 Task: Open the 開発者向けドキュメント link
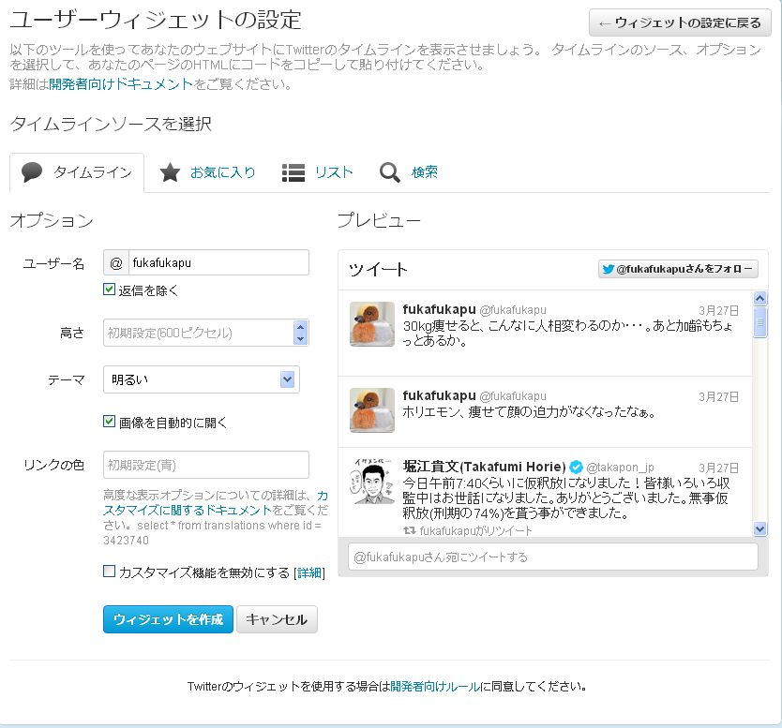(121, 84)
